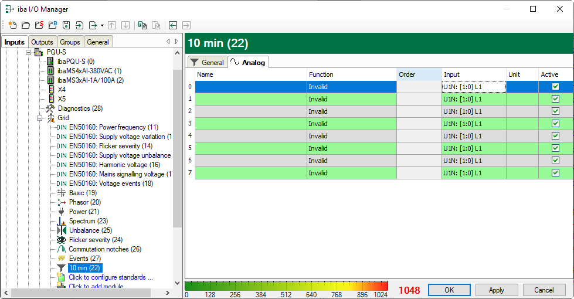Open Flicker severity (24) eye icon

[62, 240]
